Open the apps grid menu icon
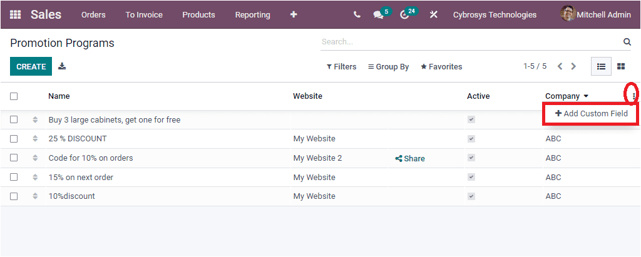The width and height of the screenshot is (641, 257). 15,15
